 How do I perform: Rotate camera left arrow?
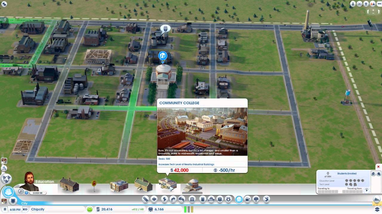(x=369, y=11)
